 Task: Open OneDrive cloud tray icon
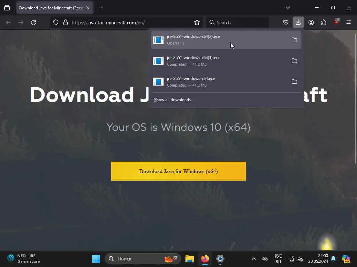pyautogui.click(x=265, y=259)
